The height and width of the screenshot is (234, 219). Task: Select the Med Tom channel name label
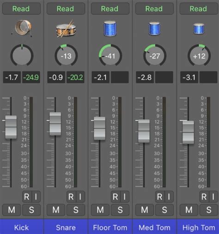coord(154,228)
